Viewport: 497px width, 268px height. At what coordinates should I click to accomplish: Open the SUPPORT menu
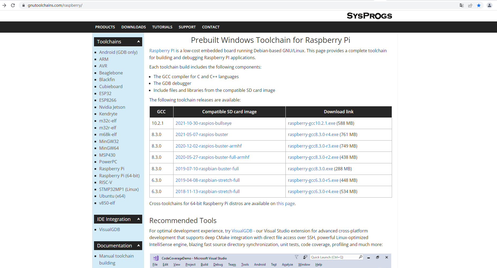pos(187,27)
